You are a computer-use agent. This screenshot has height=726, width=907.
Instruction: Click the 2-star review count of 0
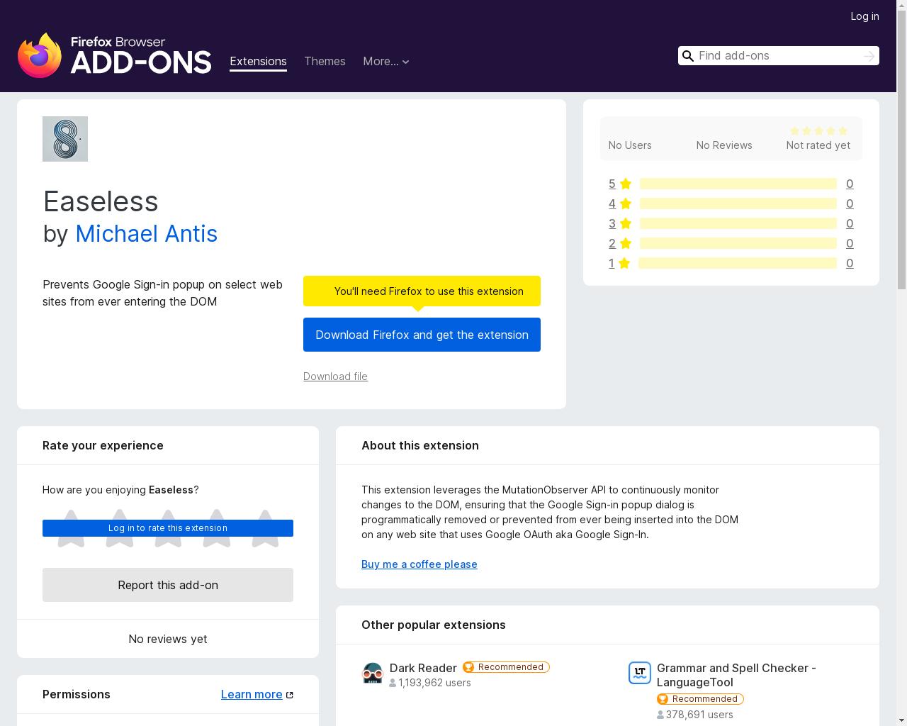[x=850, y=243]
